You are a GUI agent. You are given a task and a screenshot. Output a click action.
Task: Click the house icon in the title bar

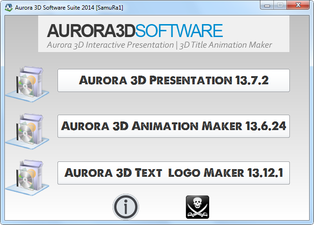click(x=9, y=8)
